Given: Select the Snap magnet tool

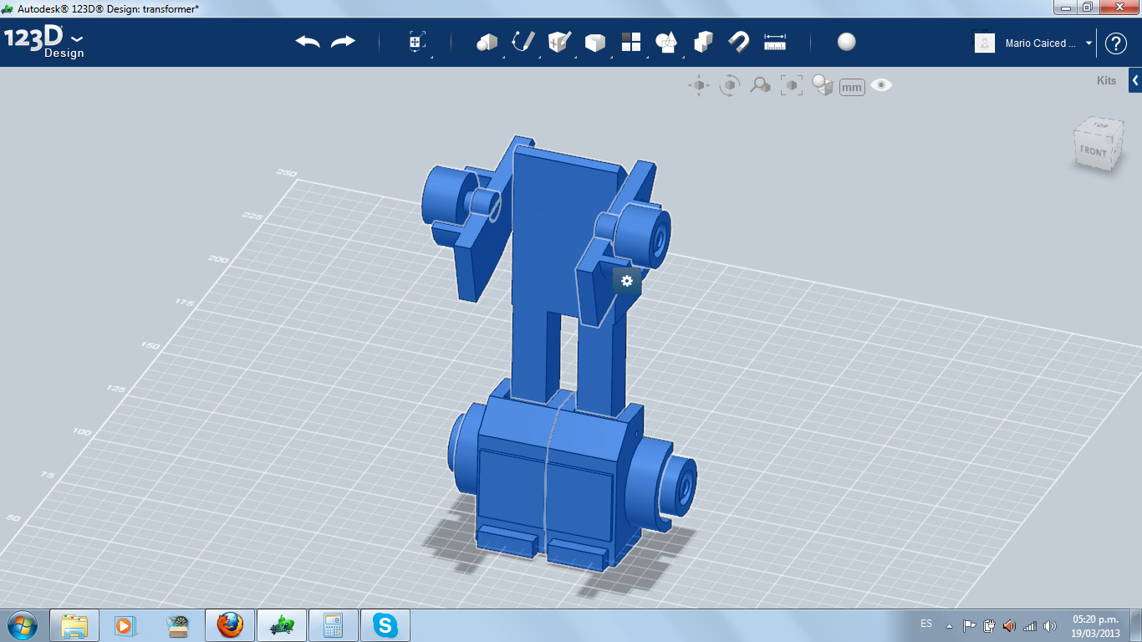Looking at the screenshot, I should (x=739, y=42).
